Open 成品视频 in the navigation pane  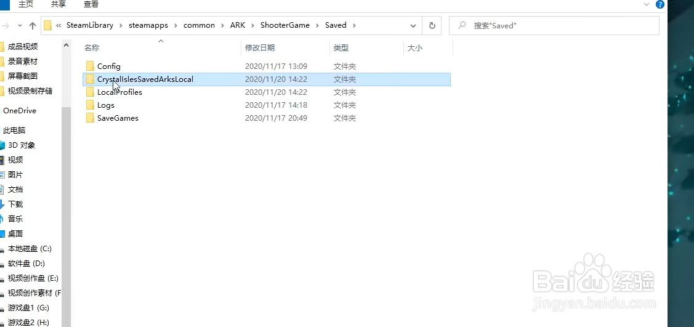tap(23, 46)
